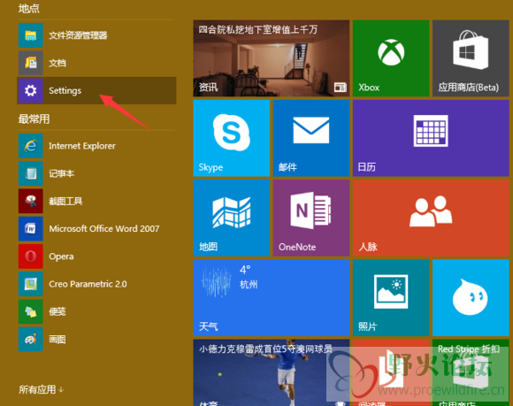The width and height of the screenshot is (513, 406).
Task: Click the Creo Parametric 2.0 label
Action: tap(88, 284)
